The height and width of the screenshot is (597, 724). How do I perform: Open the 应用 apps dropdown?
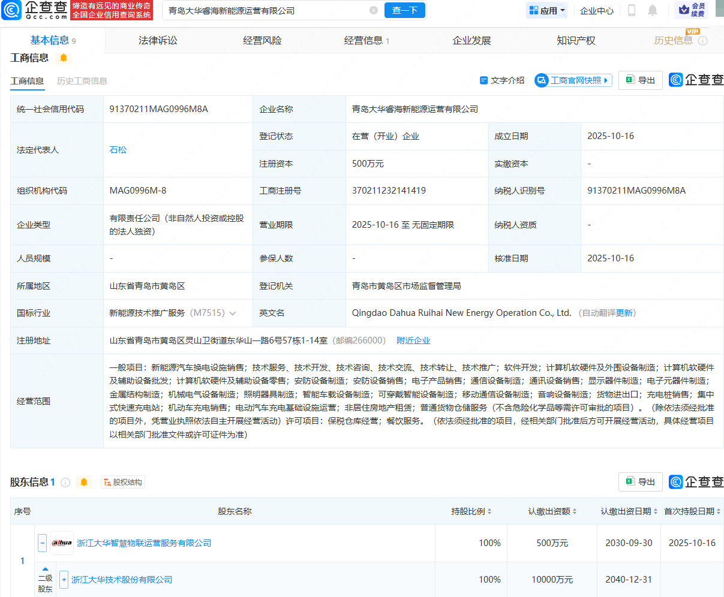[x=546, y=10]
